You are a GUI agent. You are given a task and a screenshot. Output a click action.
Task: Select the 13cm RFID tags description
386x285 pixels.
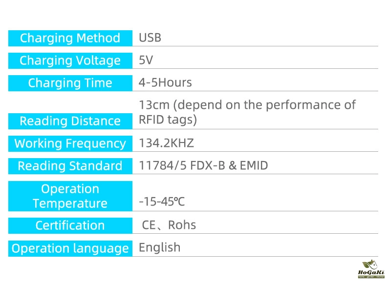[x=247, y=112]
